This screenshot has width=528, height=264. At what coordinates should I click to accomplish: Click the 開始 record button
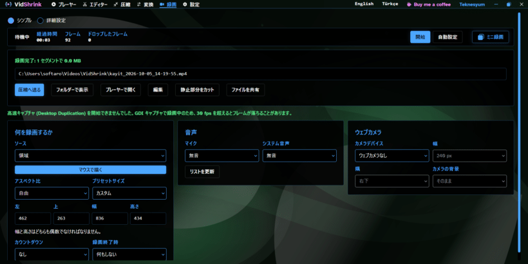(420, 37)
